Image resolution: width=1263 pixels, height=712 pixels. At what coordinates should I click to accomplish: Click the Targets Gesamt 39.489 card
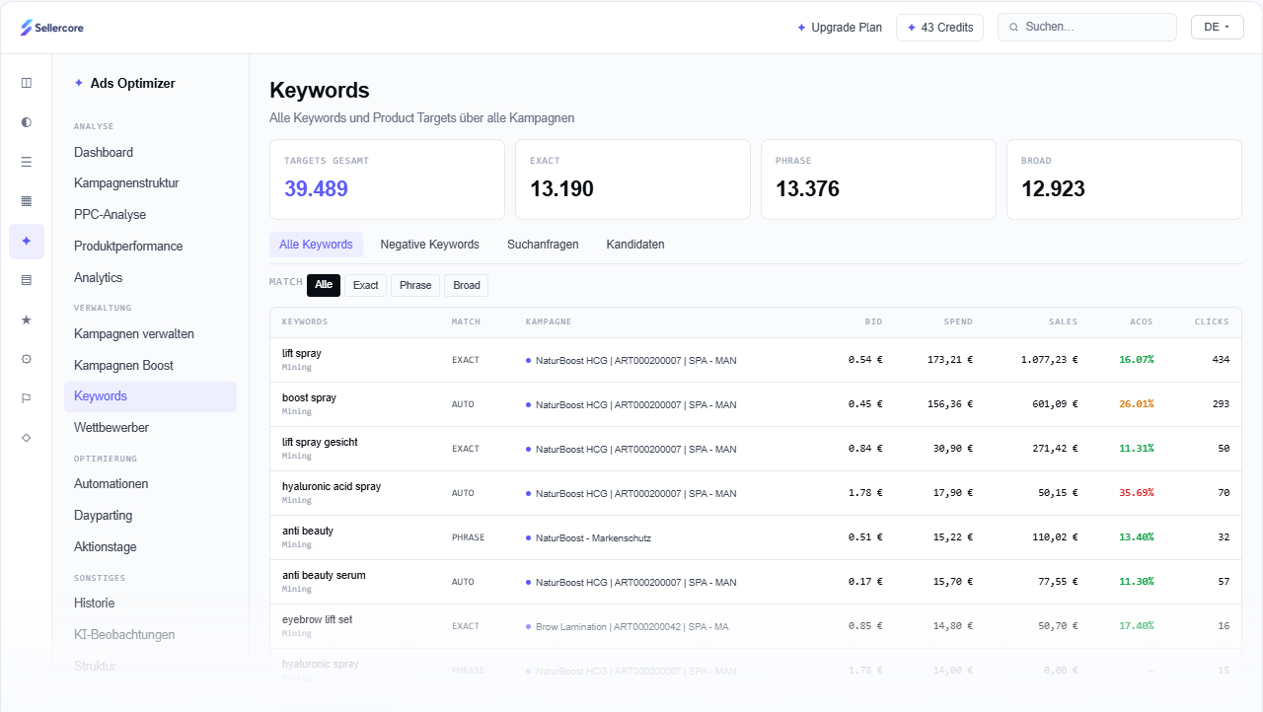[387, 179]
